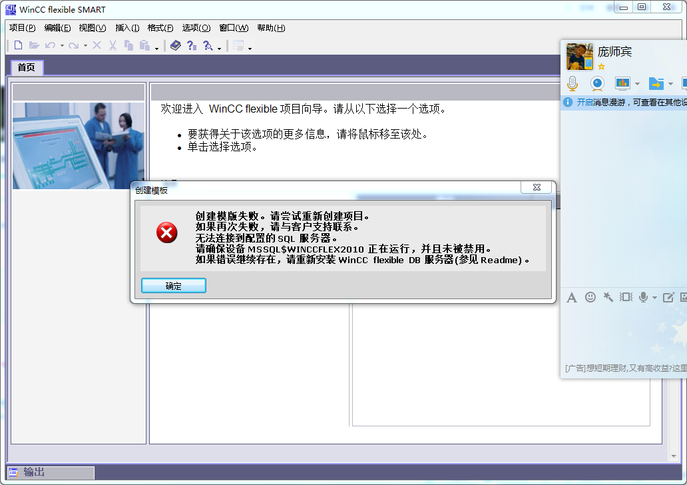Screen dimensions: 687x485
Task: Expand the Redo history dropdown arrow
Action: (85, 45)
